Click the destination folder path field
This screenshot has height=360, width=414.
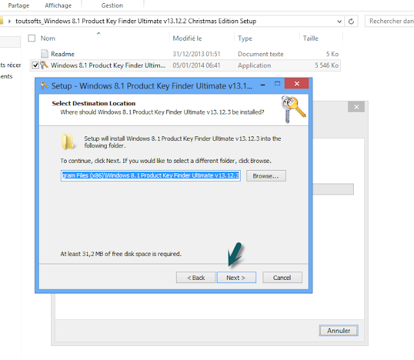(151, 176)
